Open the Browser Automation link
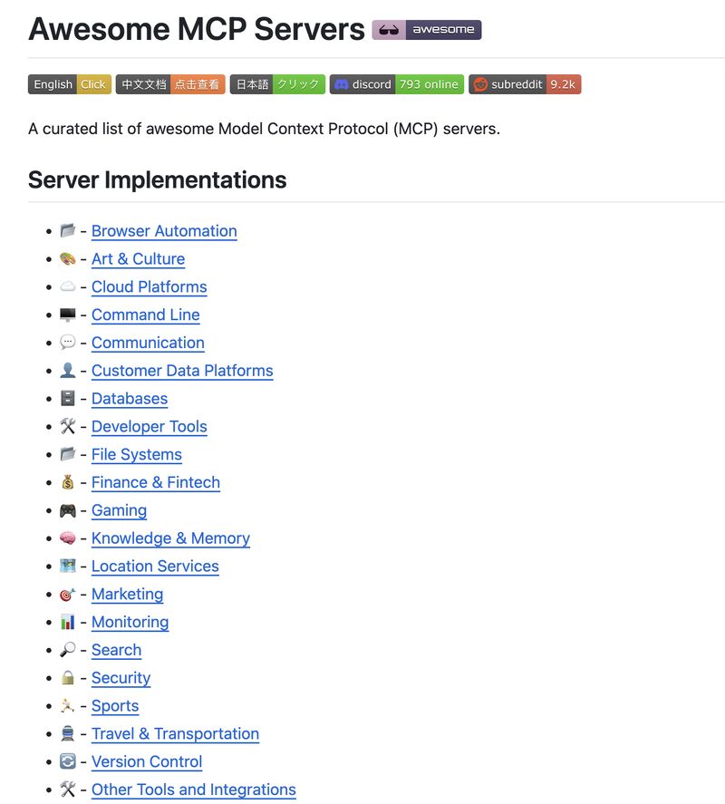Screen dimensions: 725x804 pos(164,231)
